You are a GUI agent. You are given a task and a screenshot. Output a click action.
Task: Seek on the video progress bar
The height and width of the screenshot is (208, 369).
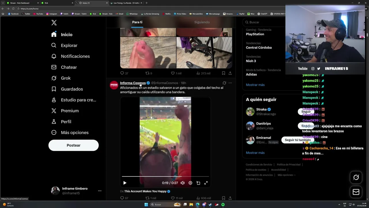point(165,176)
